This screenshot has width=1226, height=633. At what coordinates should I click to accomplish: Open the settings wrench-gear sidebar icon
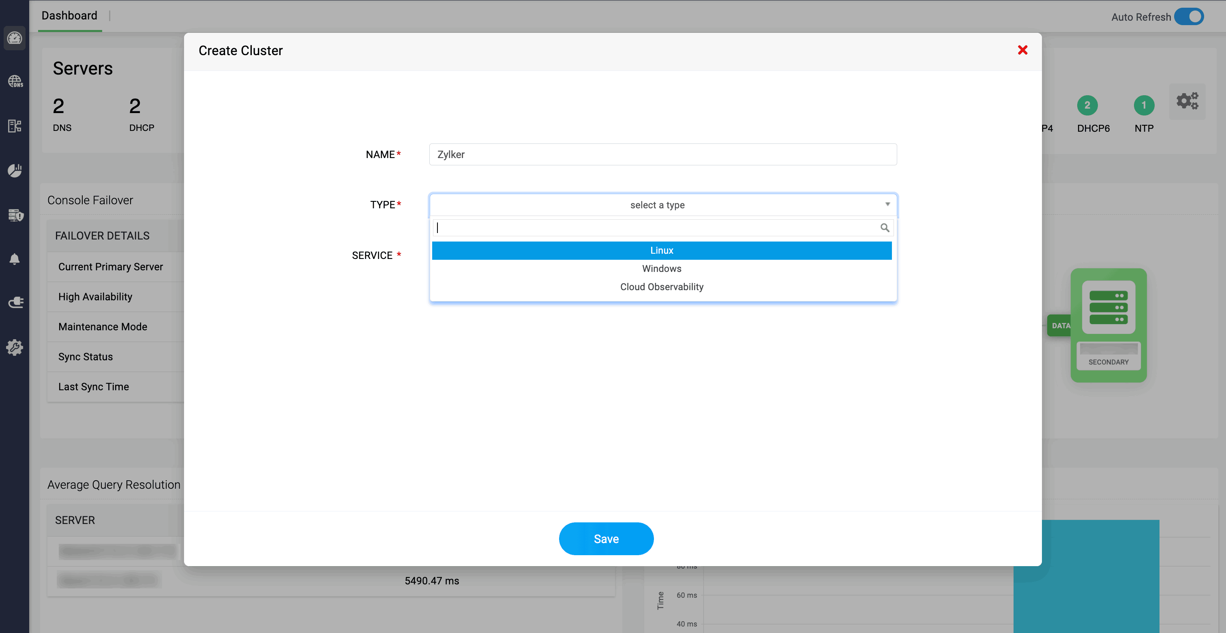click(15, 347)
